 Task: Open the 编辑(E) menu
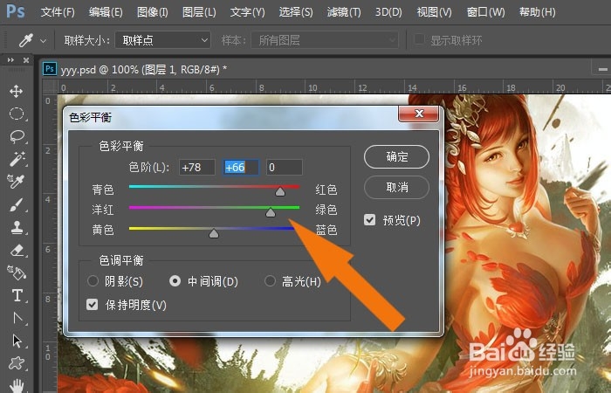[x=106, y=12]
